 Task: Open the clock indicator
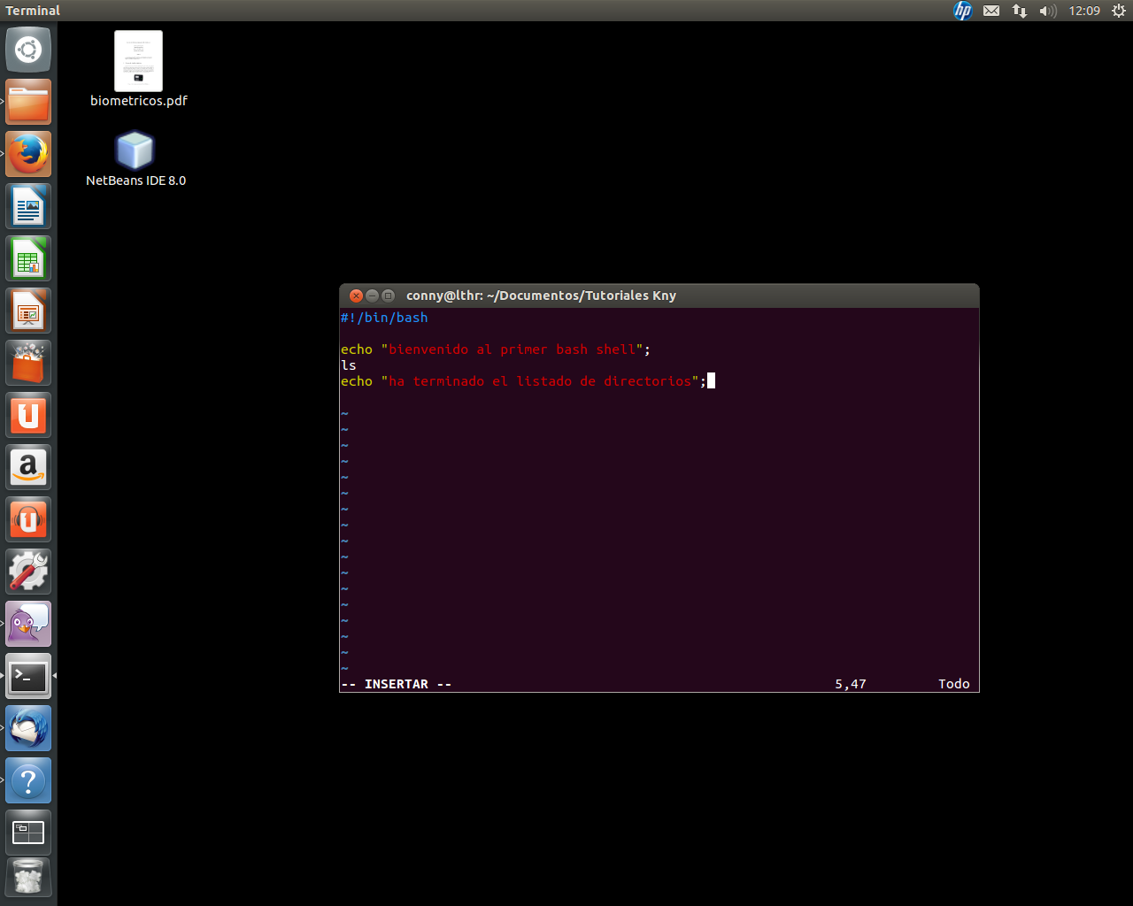tap(1083, 11)
